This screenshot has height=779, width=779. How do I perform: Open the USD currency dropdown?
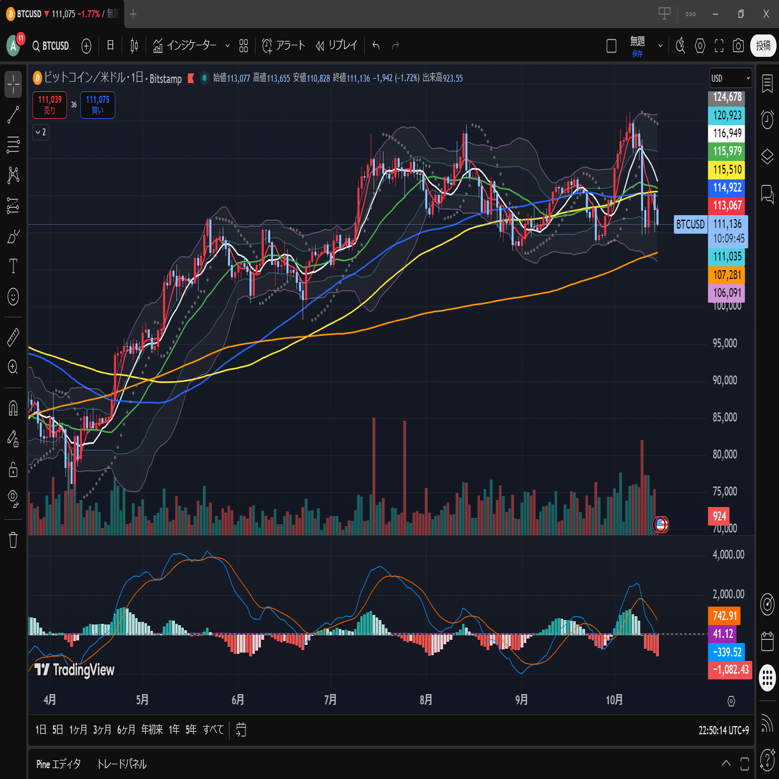[730, 78]
